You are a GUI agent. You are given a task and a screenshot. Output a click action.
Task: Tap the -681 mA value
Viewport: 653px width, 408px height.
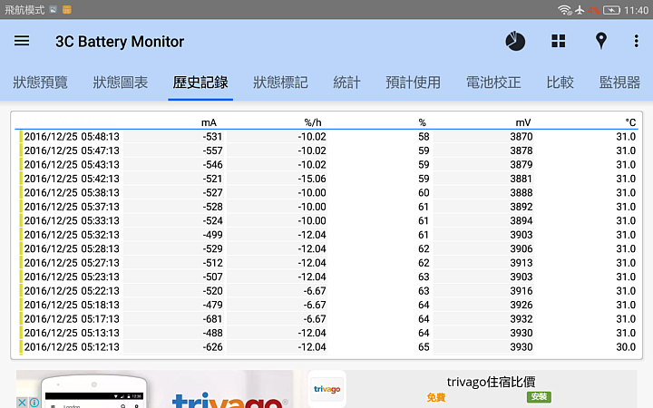(213, 319)
